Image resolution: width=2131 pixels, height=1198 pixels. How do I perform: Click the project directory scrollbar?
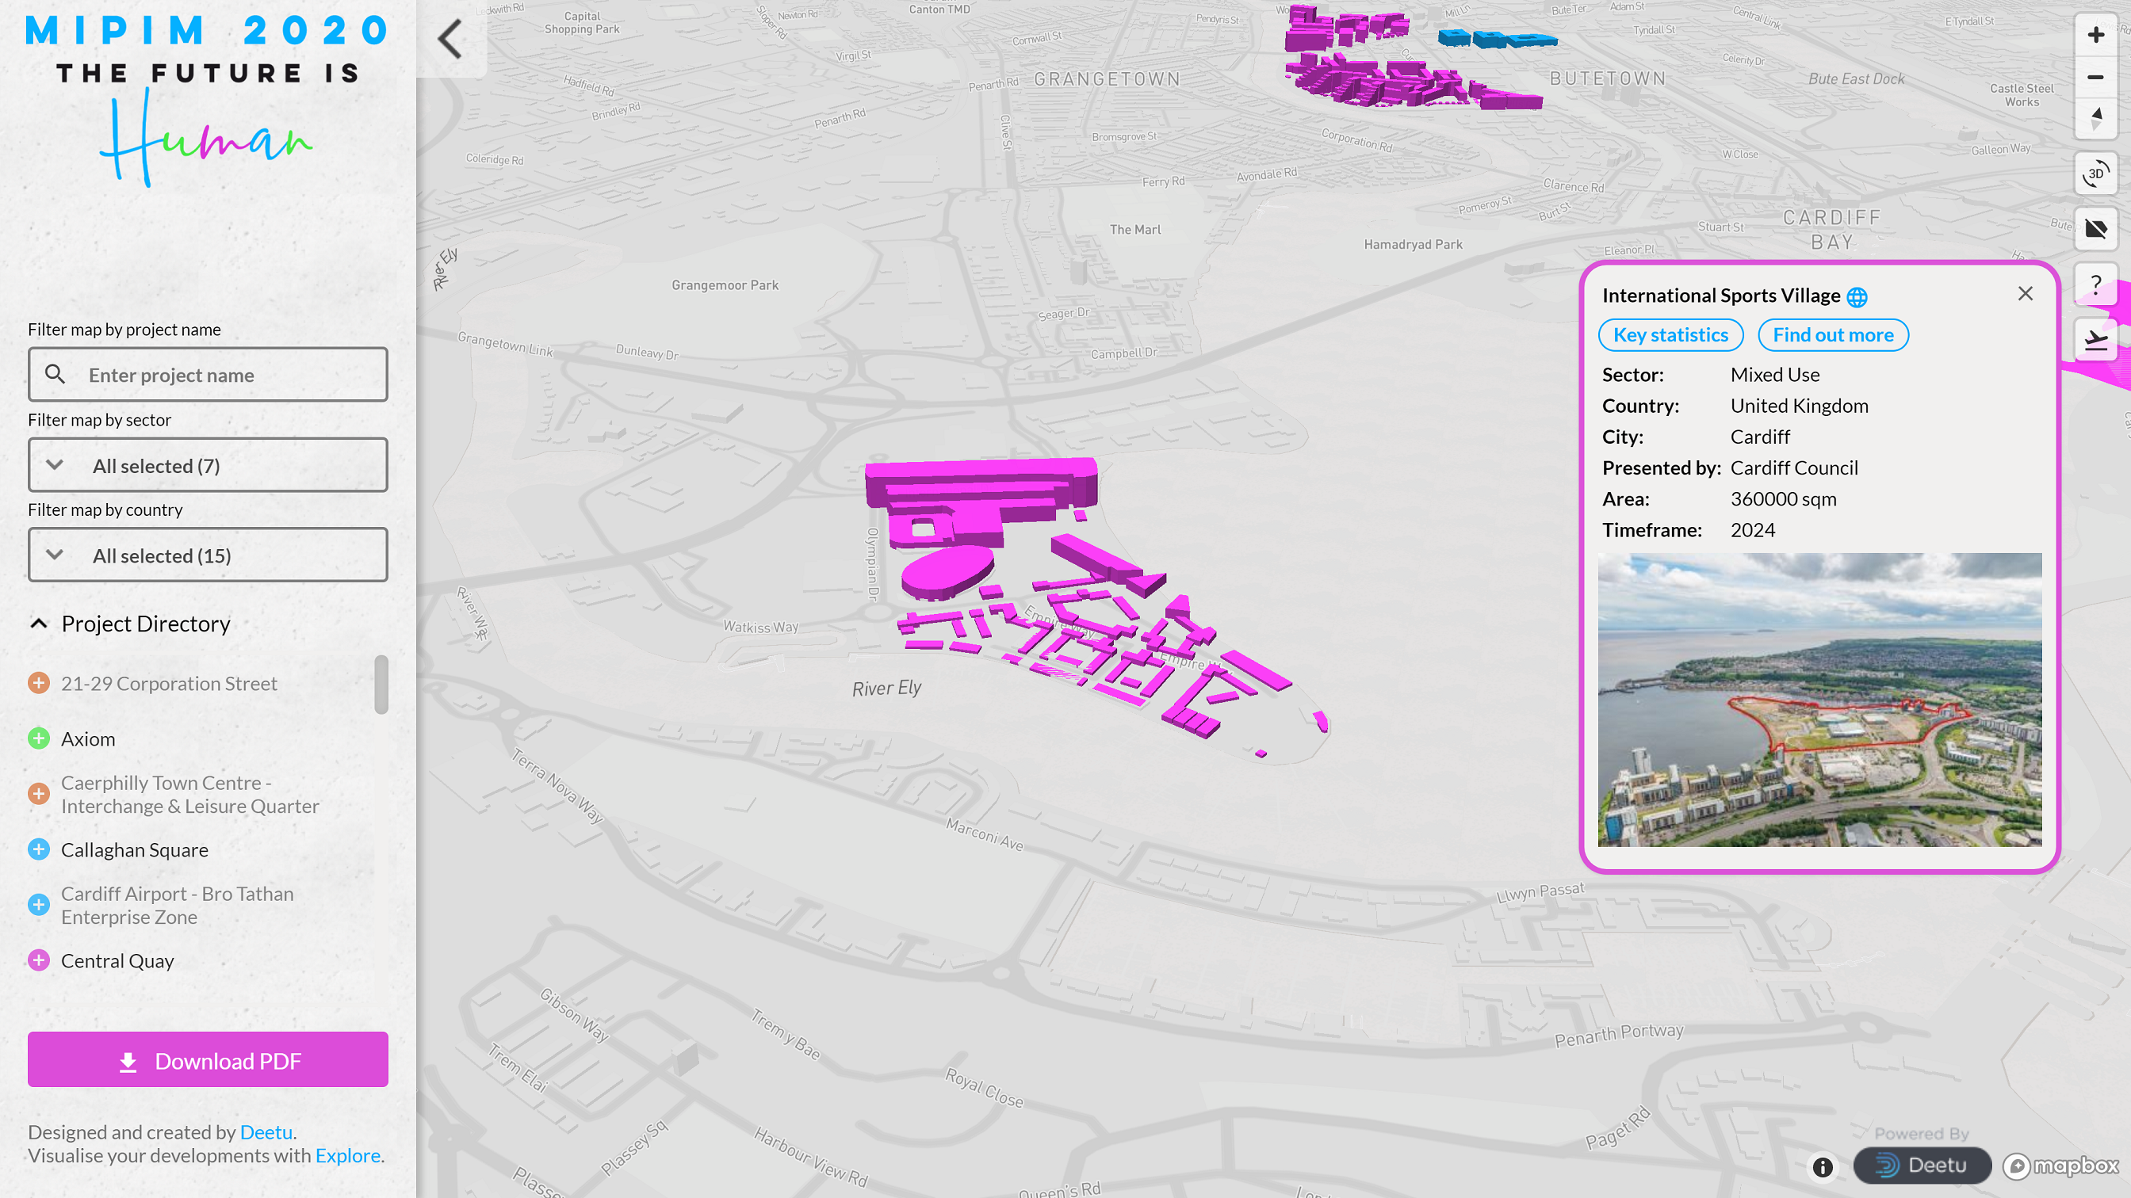[x=381, y=685]
